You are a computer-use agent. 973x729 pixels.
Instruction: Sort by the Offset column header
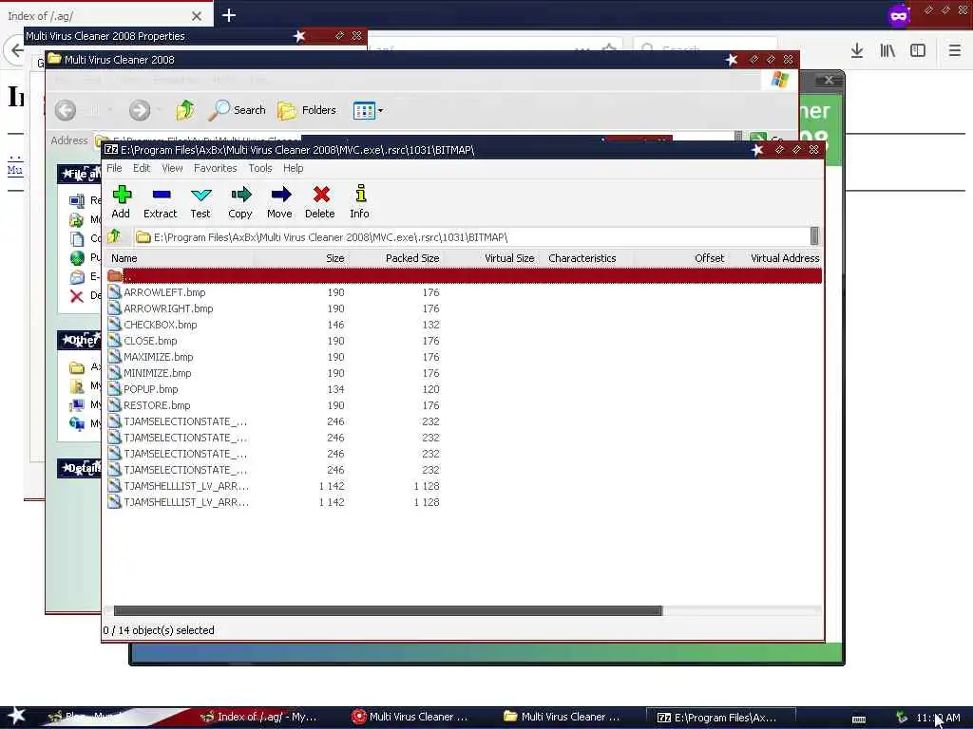[680, 258]
